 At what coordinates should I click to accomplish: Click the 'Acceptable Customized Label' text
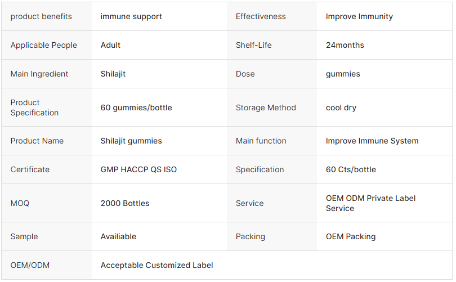click(157, 265)
